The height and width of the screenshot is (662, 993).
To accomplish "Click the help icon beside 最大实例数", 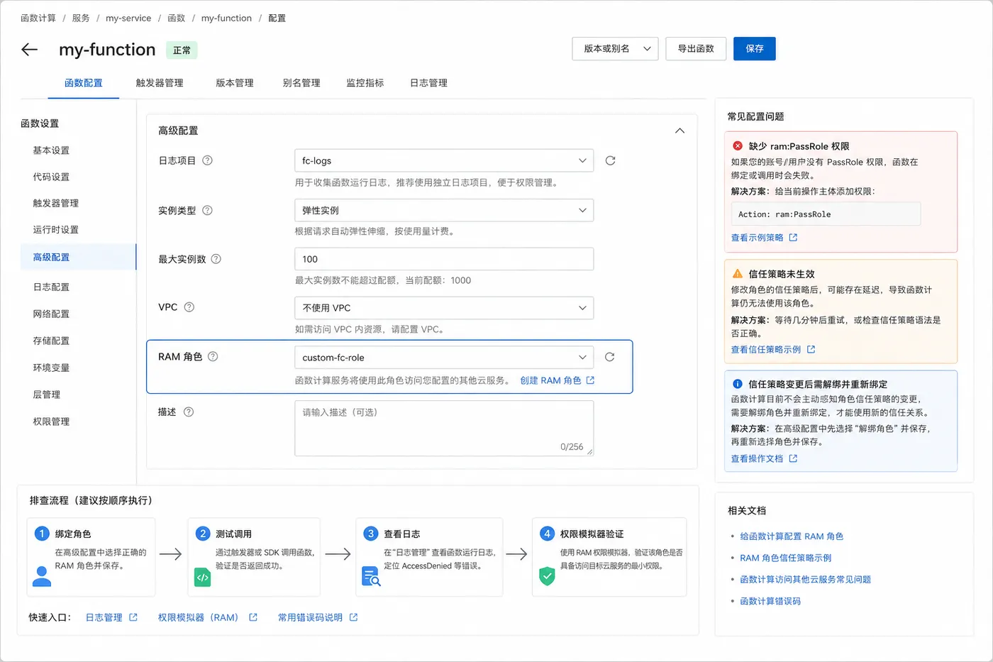I will coord(216,259).
